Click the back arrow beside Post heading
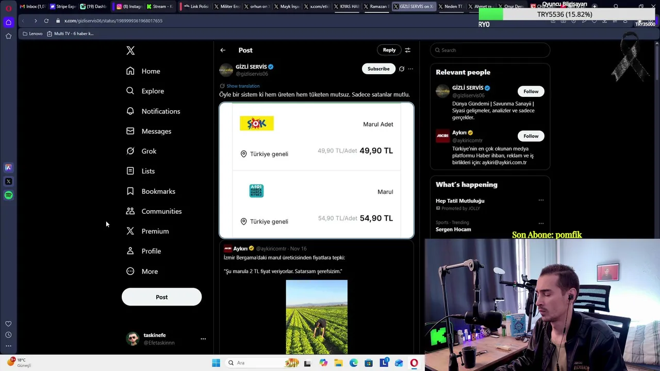The height and width of the screenshot is (371, 660). [x=223, y=50]
